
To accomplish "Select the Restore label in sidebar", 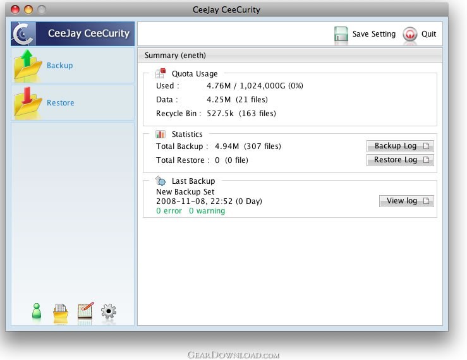I will [x=61, y=103].
